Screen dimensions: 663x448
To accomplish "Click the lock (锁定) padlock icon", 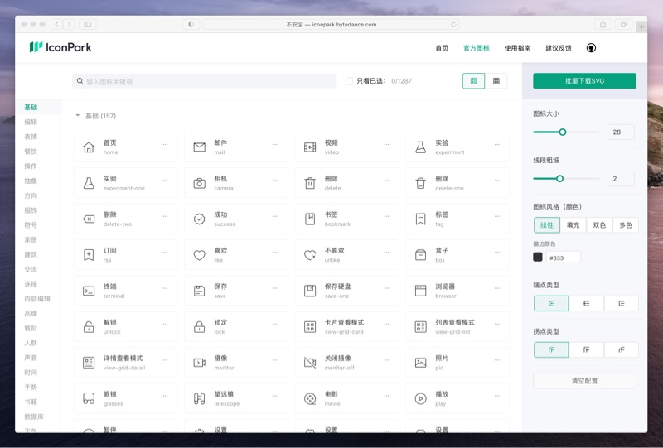I will pos(199,327).
